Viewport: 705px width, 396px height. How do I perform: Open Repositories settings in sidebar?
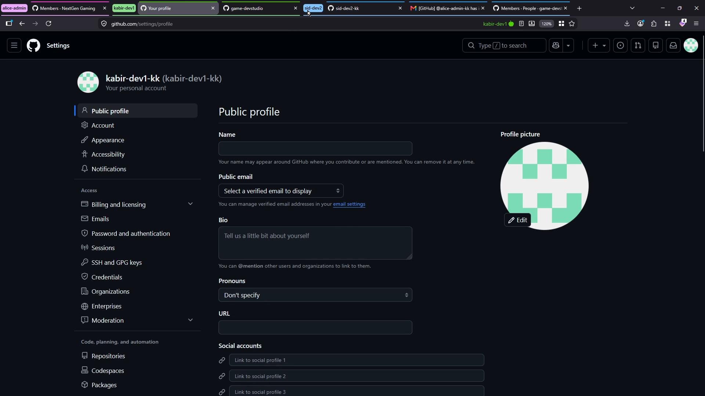(138, 356)
